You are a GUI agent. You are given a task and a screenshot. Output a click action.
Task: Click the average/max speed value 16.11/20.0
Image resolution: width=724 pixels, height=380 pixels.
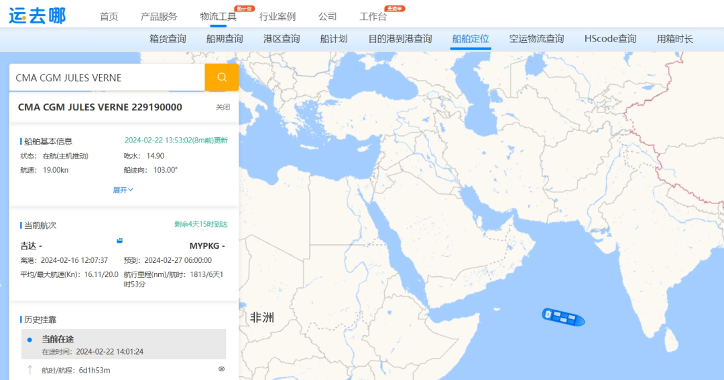pyautogui.click(x=101, y=274)
